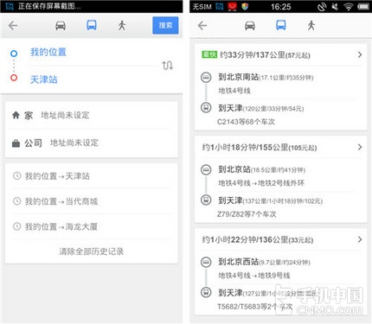Viewport: 372px width, 324px height.
Task: Click blue origin circle marker
Action: pos(14,54)
